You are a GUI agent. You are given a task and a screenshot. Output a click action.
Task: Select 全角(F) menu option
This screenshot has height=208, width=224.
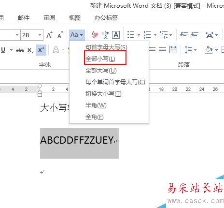pyautogui.click(x=109, y=117)
